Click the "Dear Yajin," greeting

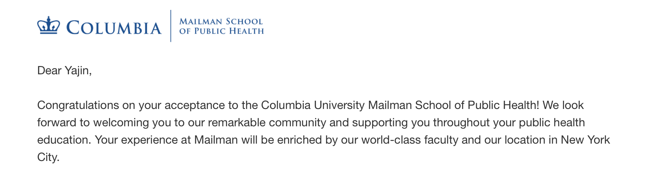(x=64, y=71)
